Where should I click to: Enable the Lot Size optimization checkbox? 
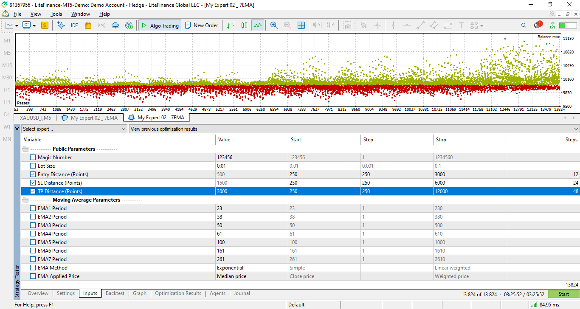click(33, 166)
